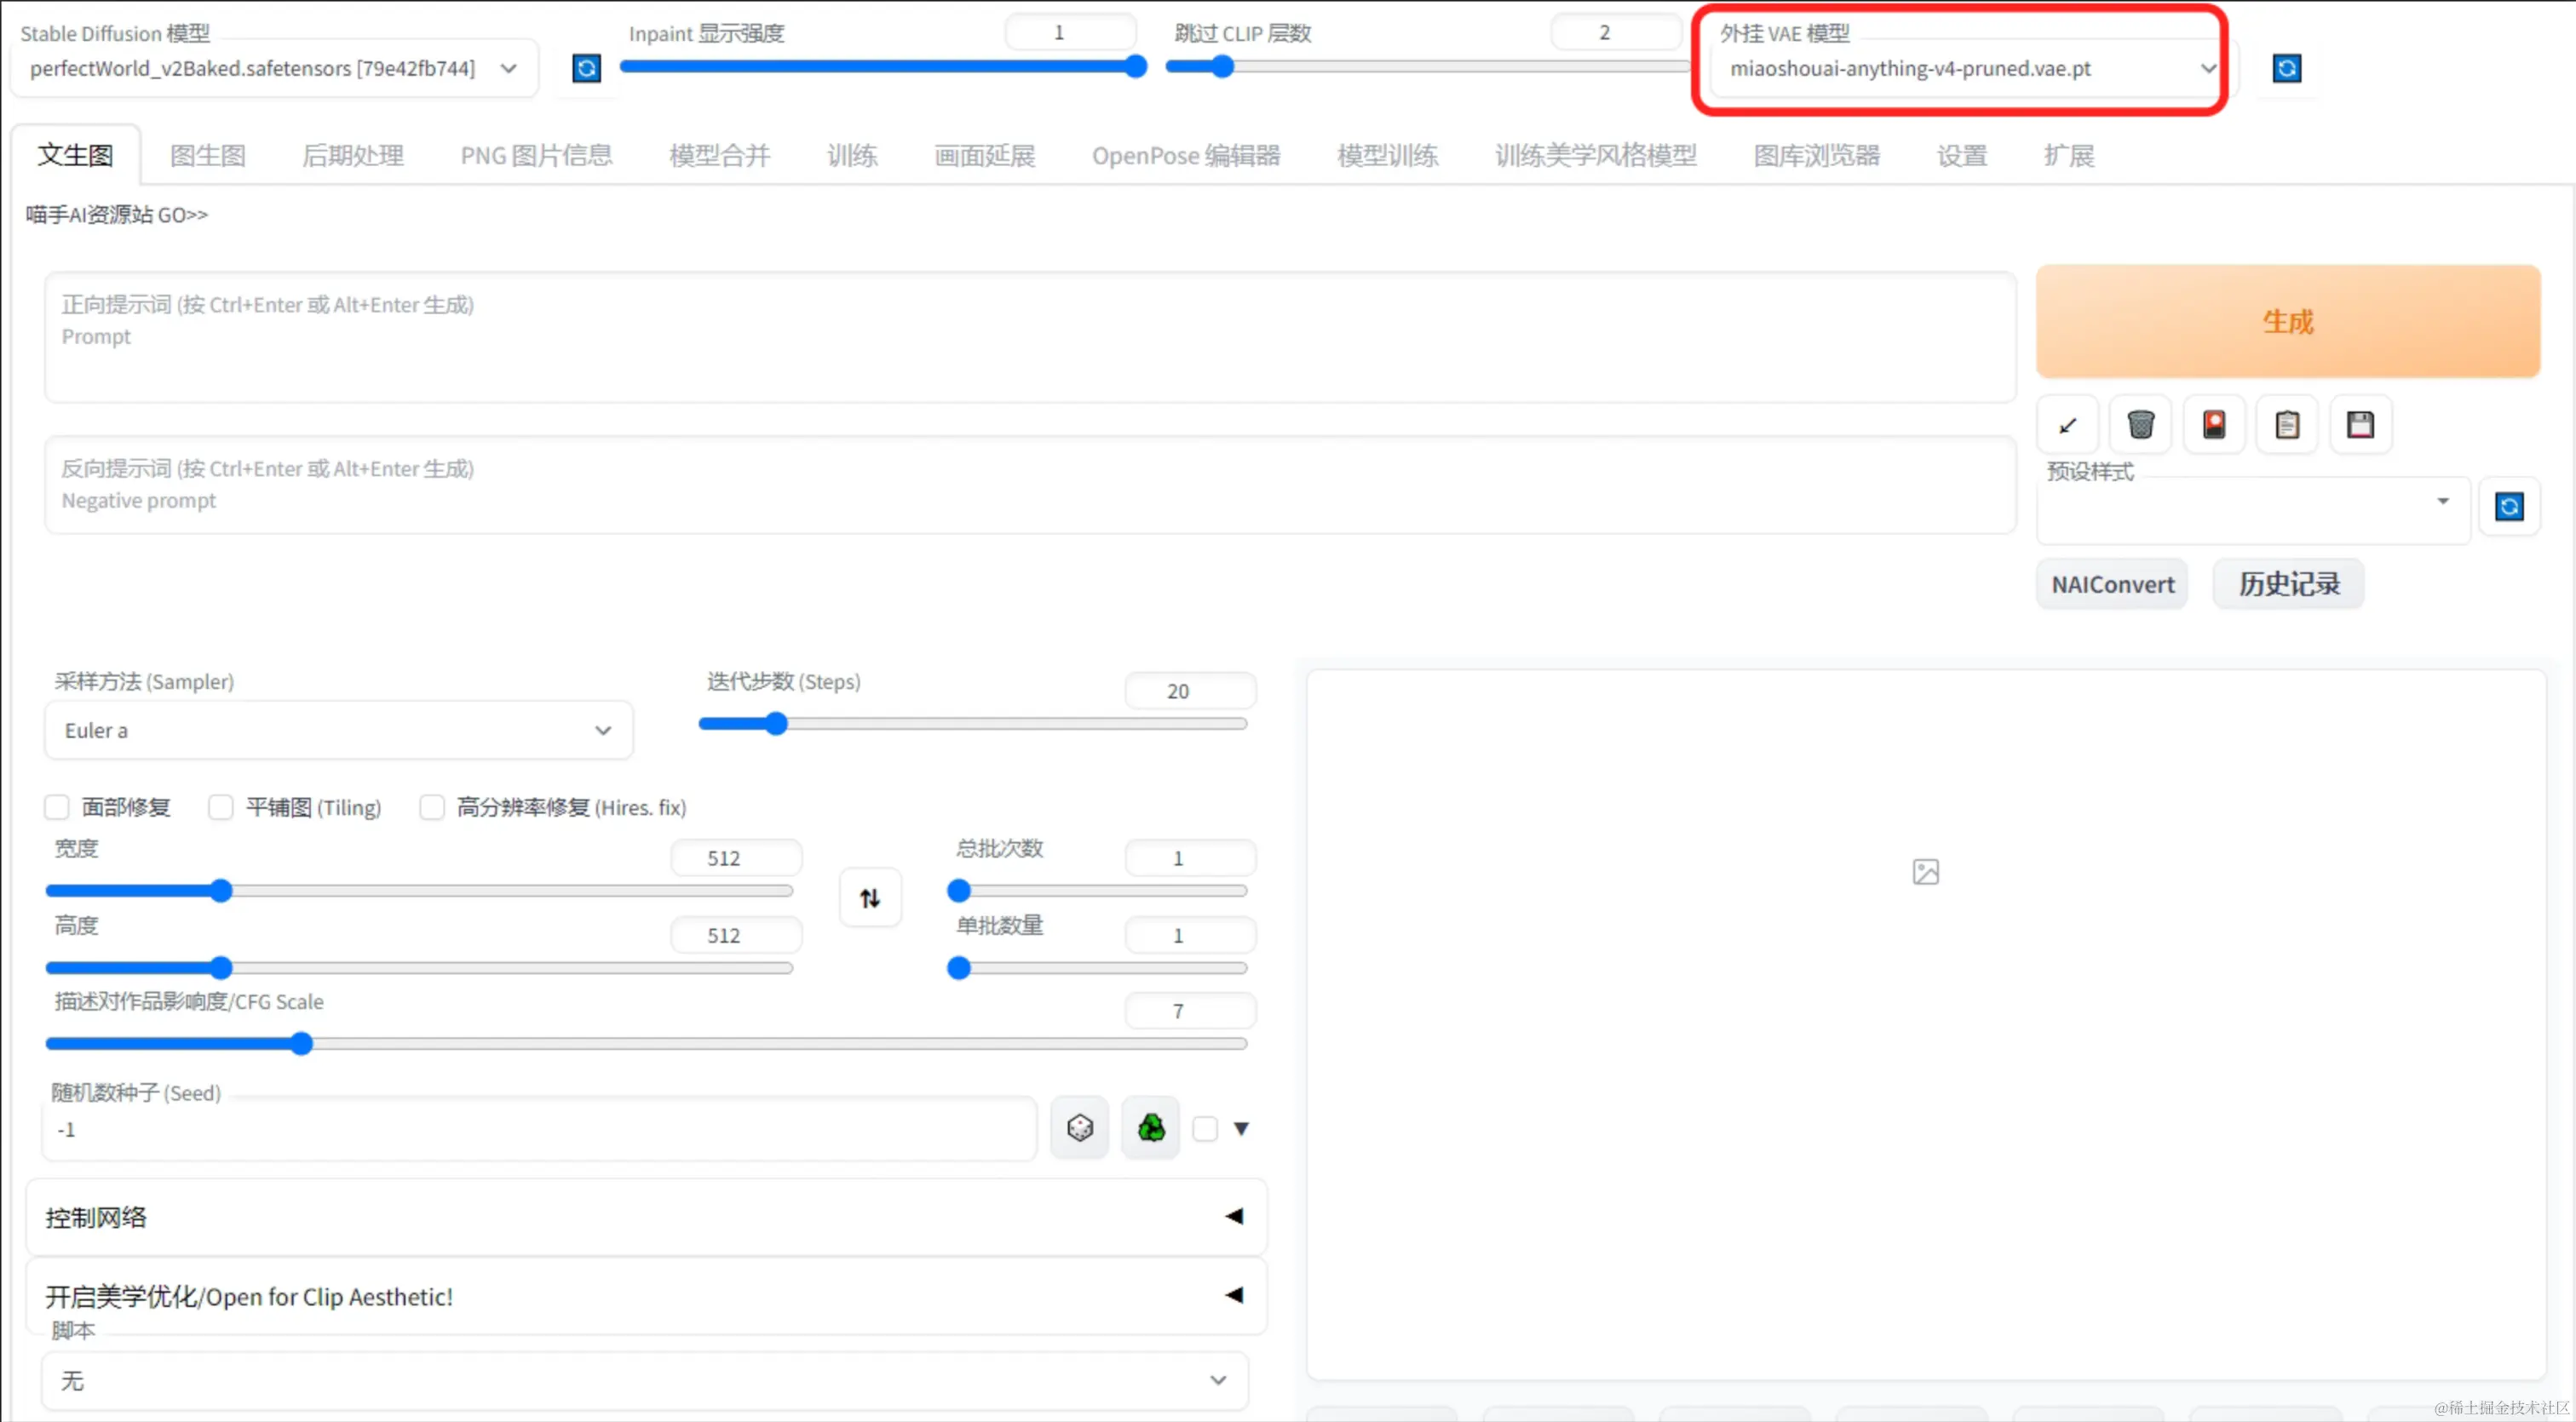Adjust the 高度 slider
2576x1422 pixels.
(x=419, y=967)
